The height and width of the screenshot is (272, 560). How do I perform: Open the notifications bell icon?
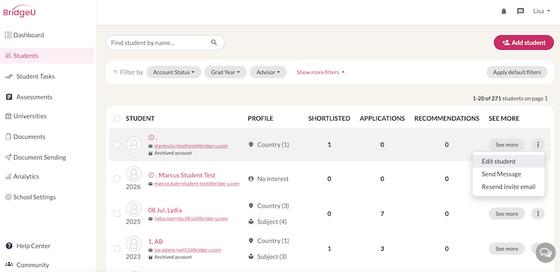504,11
